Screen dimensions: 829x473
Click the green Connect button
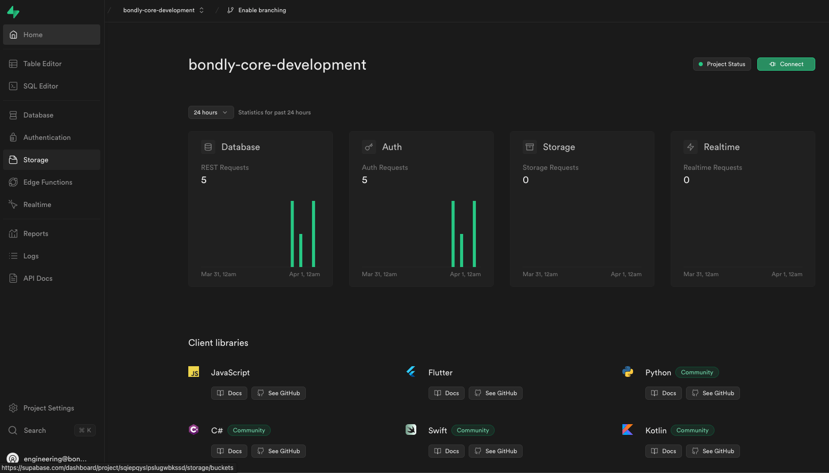point(786,64)
